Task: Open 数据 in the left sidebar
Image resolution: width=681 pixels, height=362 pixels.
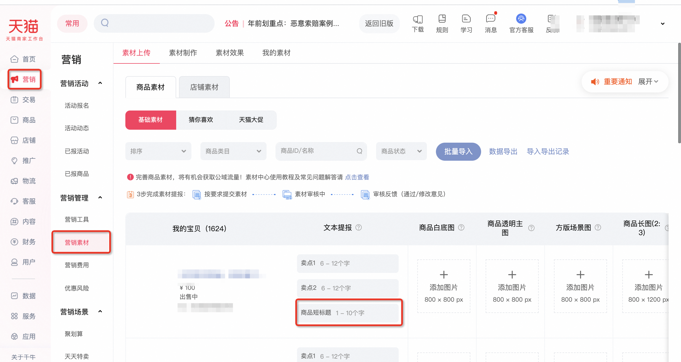Action: (23, 296)
